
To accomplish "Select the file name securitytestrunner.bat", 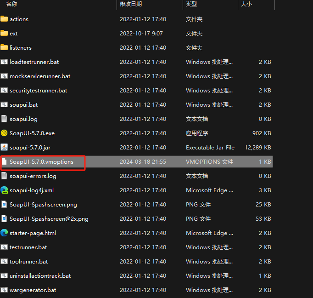I will click(39, 91).
